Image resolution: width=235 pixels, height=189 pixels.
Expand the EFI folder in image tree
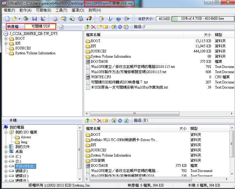tap(6, 43)
